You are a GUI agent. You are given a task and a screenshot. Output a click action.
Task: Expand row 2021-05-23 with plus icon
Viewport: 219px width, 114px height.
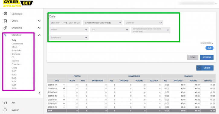pos(64,107)
